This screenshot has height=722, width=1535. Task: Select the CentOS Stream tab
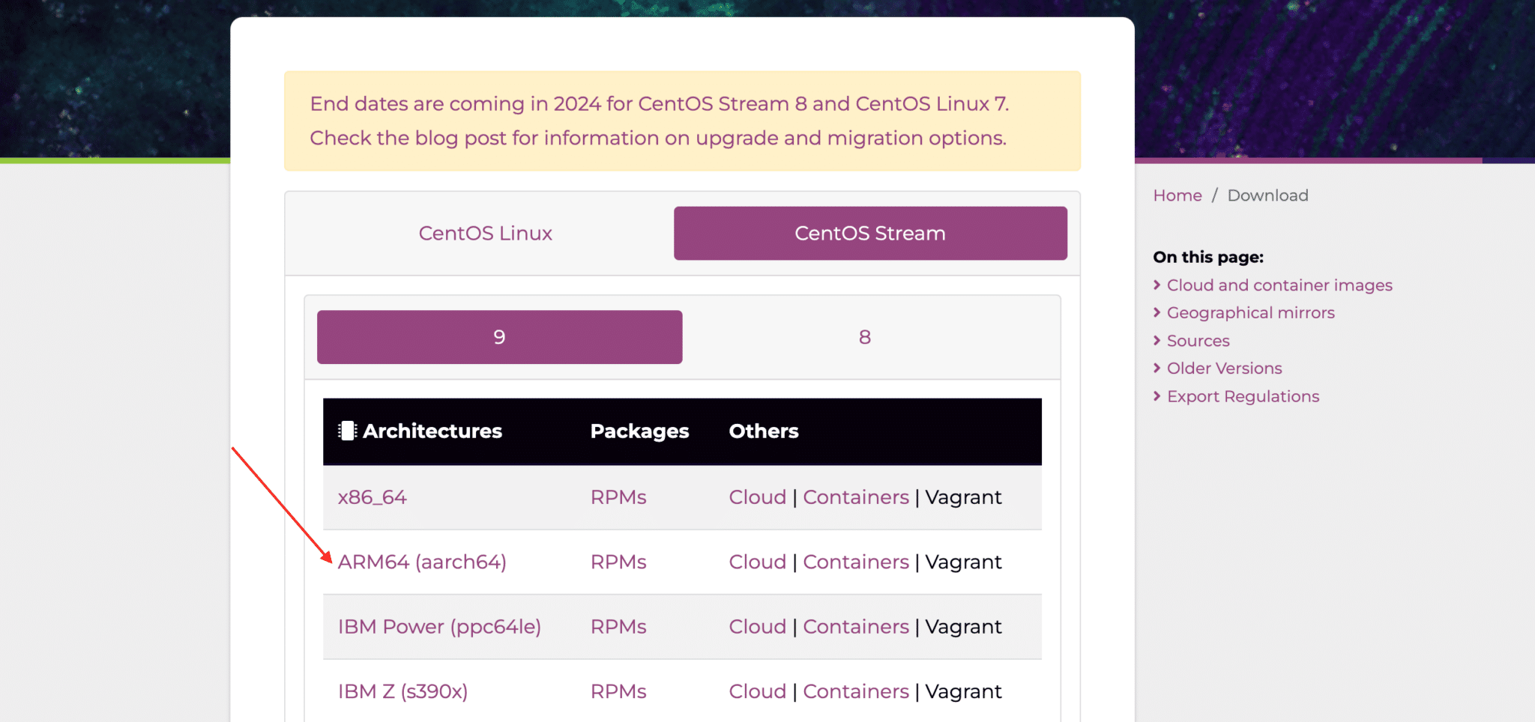(x=869, y=233)
